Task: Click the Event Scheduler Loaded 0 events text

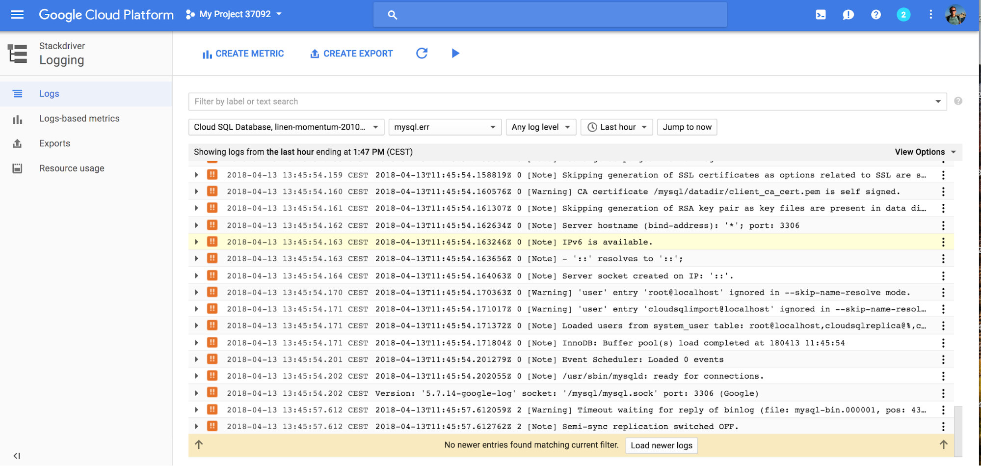Action: (x=643, y=359)
